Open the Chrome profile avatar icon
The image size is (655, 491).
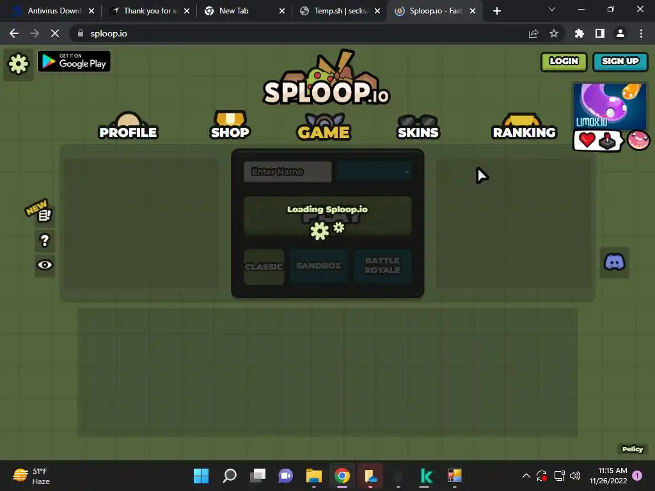click(x=620, y=33)
